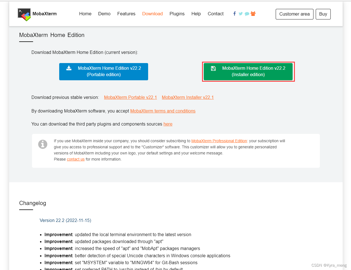Select the community group icon

[x=253, y=14]
